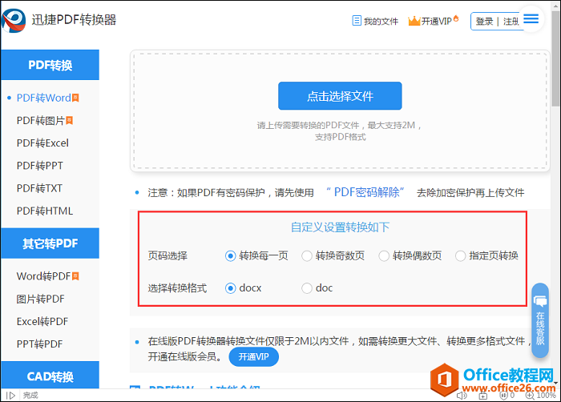Image resolution: width=561 pixels, height=402 pixels.
Task: Expand the PDF转换 sidebar section
Action: point(50,66)
